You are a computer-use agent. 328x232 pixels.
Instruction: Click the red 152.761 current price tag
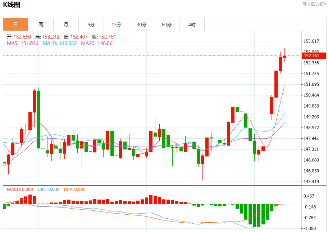click(x=314, y=56)
